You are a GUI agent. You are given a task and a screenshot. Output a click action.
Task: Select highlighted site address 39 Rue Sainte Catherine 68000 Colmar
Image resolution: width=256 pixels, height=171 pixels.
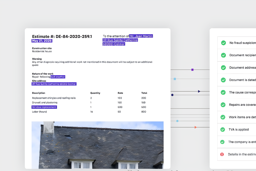[54, 84]
